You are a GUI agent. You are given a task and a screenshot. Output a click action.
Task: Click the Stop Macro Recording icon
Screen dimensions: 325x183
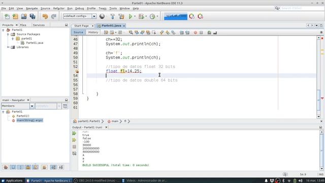[201, 33]
